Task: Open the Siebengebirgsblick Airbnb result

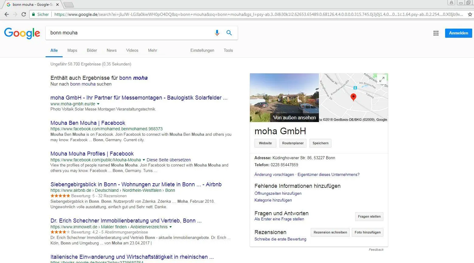Action: point(136,184)
